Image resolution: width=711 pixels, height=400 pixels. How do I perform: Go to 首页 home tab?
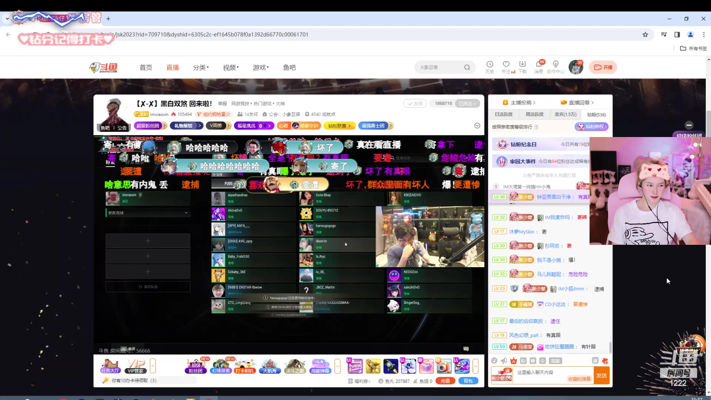click(x=146, y=67)
